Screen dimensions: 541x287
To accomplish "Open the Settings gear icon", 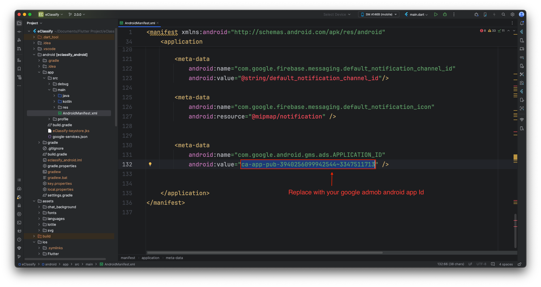I will pyautogui.click(x=512, y=14).
